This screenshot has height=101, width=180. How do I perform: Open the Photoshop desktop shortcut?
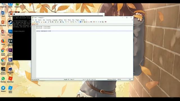(x=10, y=33)
